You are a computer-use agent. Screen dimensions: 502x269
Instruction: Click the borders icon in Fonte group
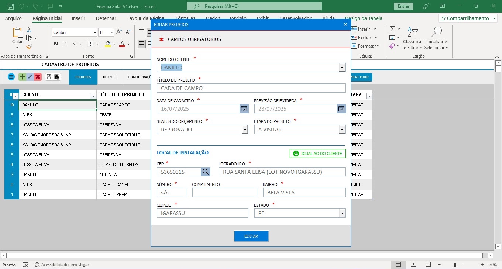90,44
